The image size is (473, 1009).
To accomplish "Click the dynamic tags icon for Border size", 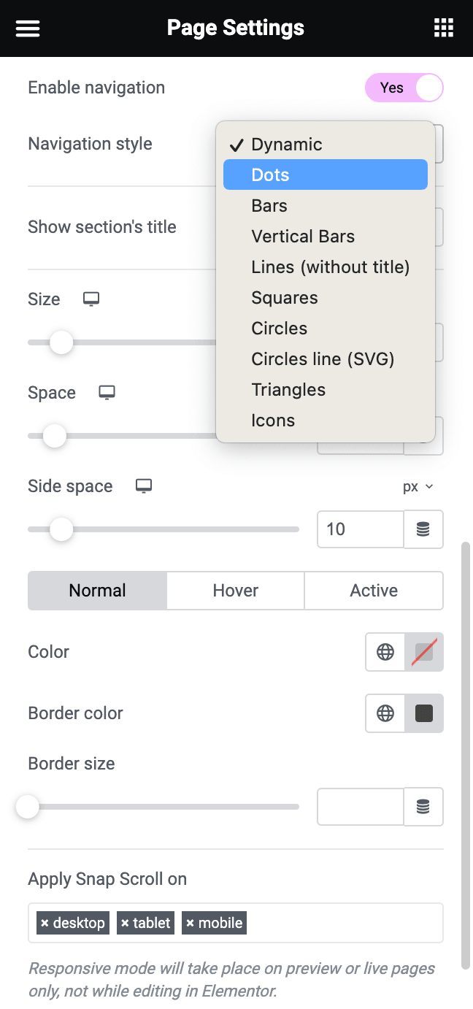I will [x=423, y=807].
